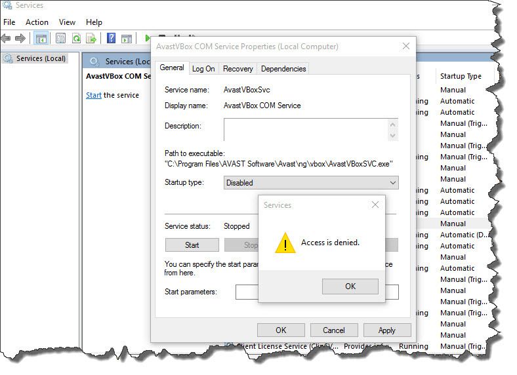Image resolution: width=517 pixels, height=375 pixels.
Task: Close the AvastVBox COM Service Properties dialog
Action: (406, 46)
